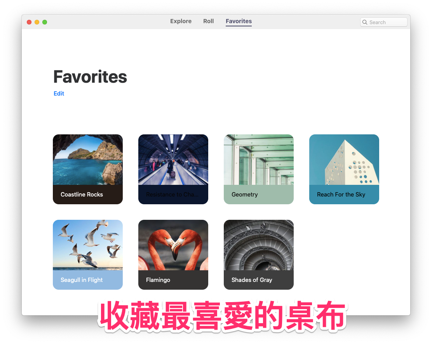Open the Coastline Rocks wallpaper thumbnail
This screenshot has height=346, width=432.
[88, 160]
